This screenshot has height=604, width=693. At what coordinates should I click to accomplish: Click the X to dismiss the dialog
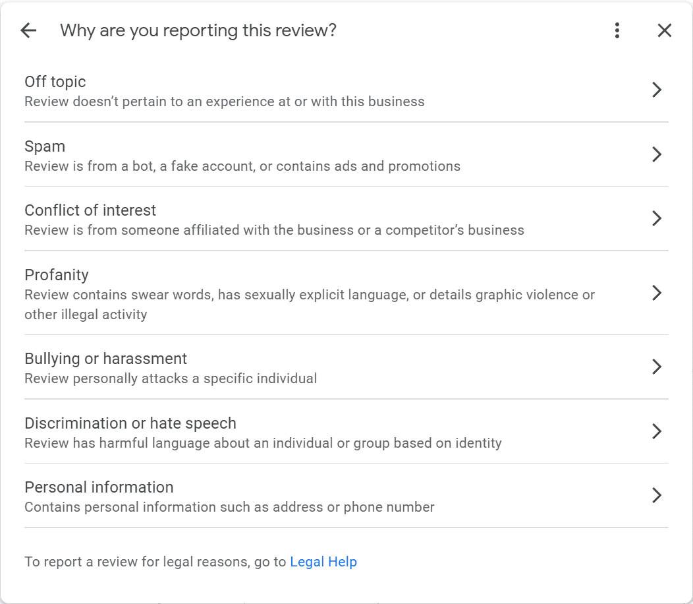pos(664,30)
